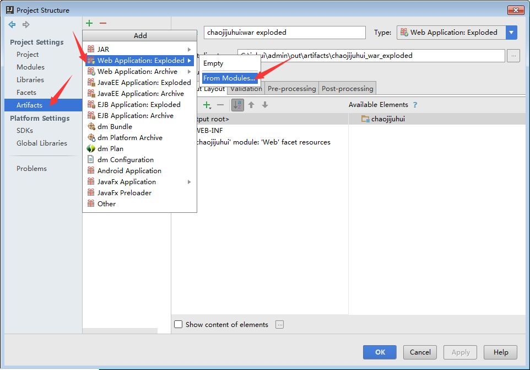Click the forward navigation arrow
Viewport: 530px width, 370px height.
(26, 24)
